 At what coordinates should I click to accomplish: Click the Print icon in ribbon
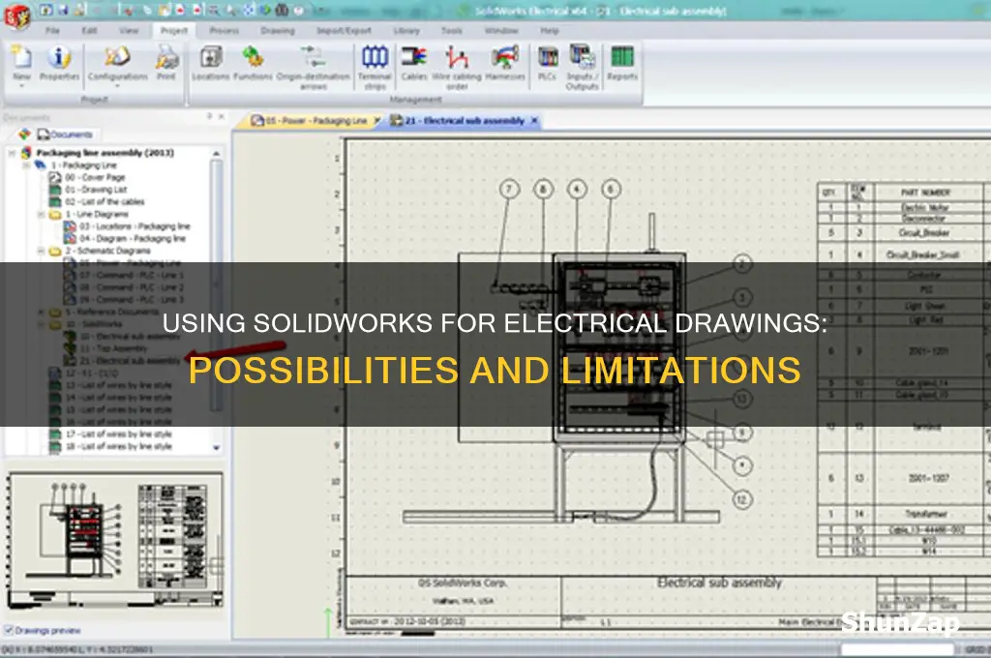(166, 57)
